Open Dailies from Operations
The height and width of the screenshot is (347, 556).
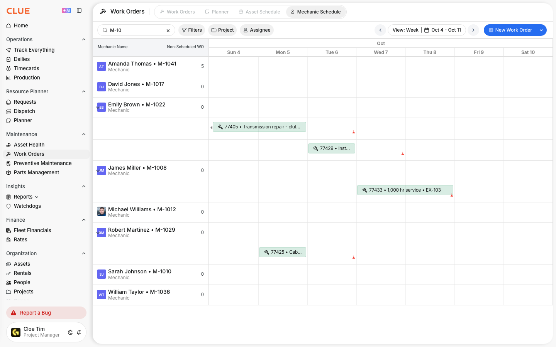pos(22,59)
